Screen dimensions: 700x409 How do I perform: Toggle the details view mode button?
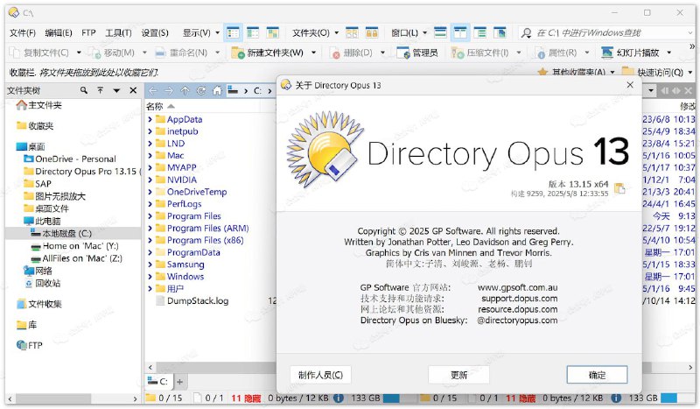(x=234, y=32)
